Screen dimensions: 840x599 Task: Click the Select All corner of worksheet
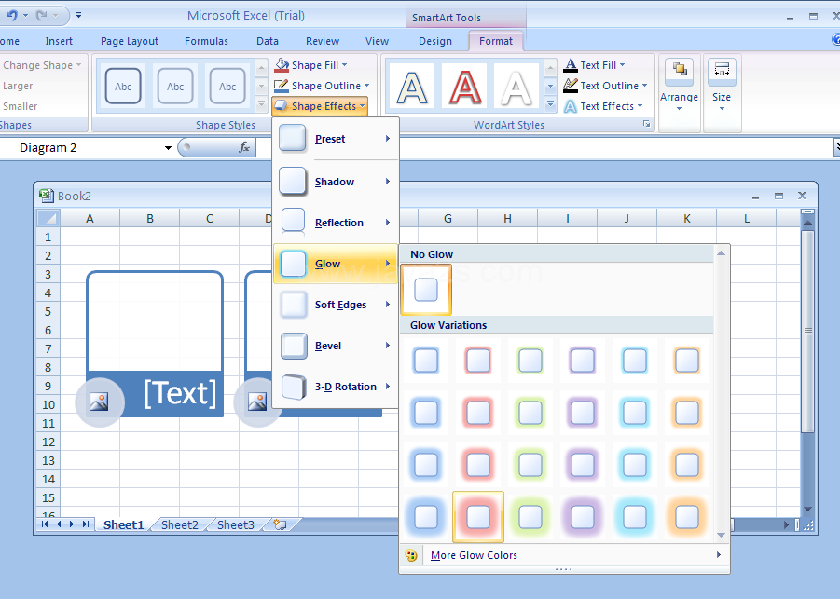(x=48, y=218)
